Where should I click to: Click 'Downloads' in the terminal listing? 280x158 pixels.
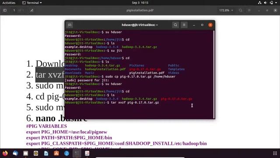[x=73, y=73]
